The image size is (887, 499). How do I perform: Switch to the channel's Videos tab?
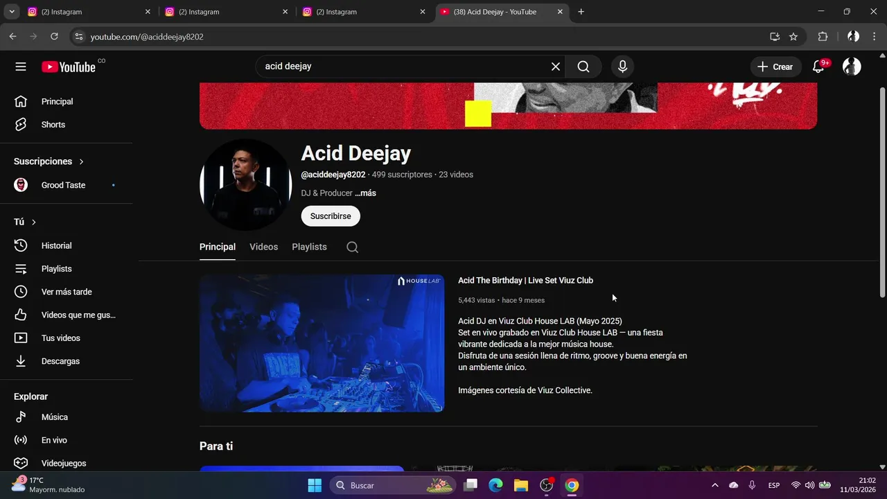(263, 247)
